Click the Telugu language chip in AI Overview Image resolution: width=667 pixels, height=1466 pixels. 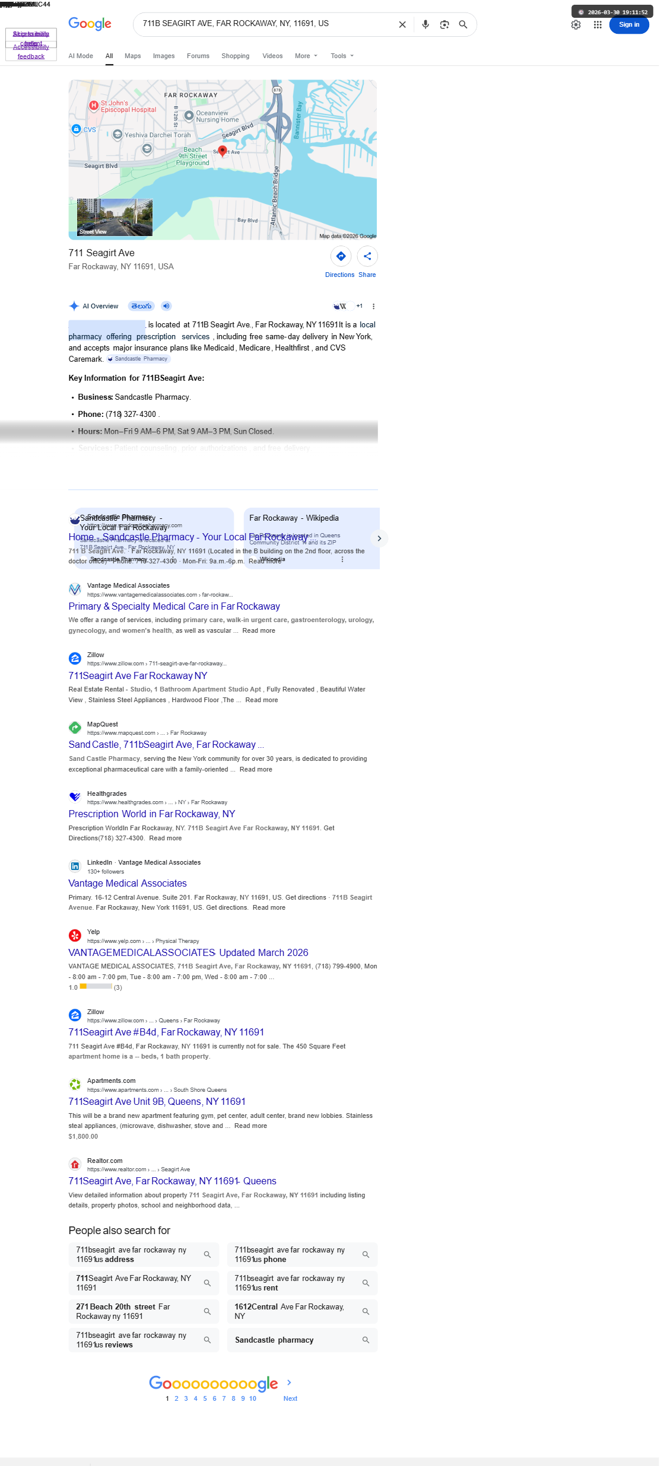(x=141, y=306)
